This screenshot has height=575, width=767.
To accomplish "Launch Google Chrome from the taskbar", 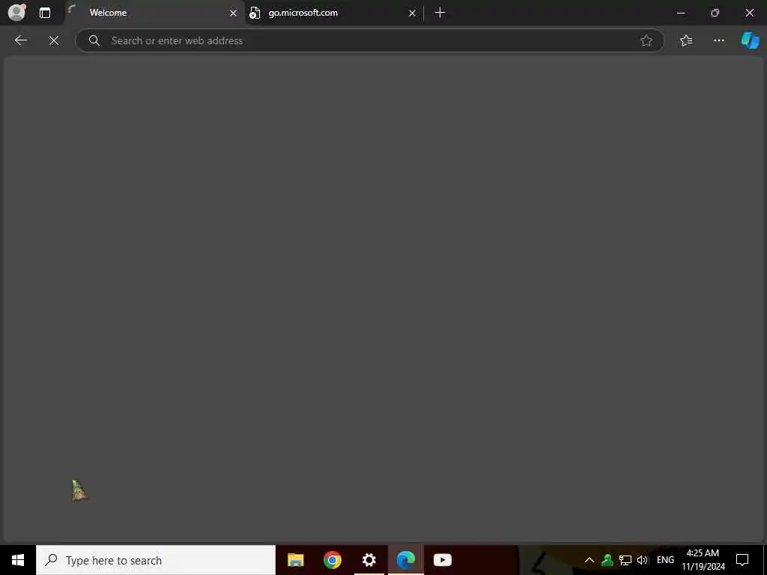I will click(332, 560).
